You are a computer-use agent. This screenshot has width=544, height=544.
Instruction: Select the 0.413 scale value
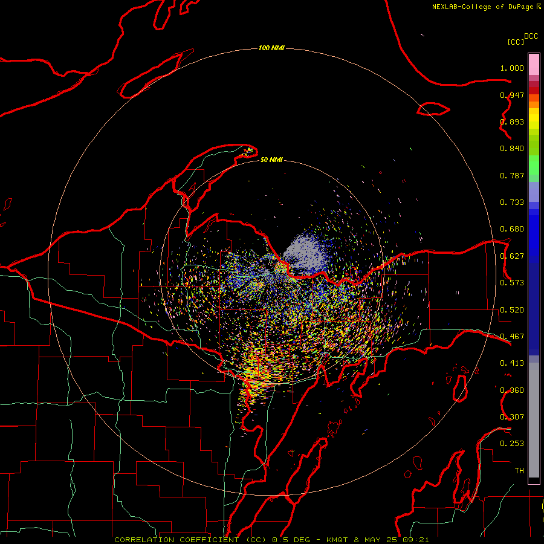(512, 363)
